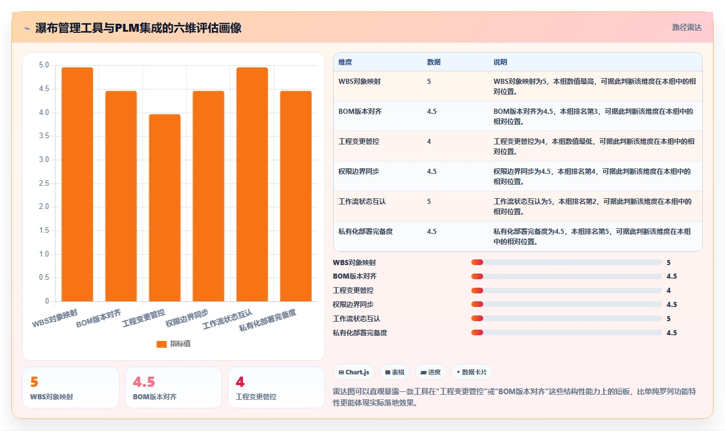The image size is (725, 431).
Task: Click the lightning icon beside the title
Action: pos(27,28)
